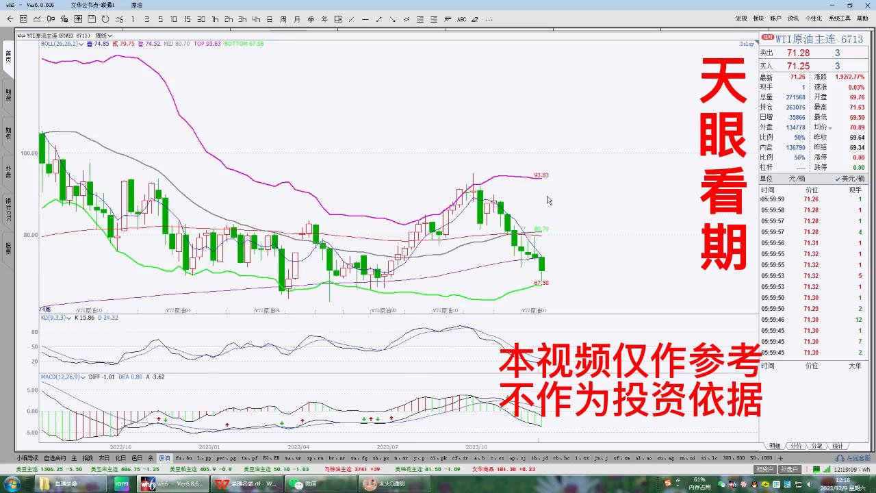Image resolution: width=876 pixels, height=493 pixels.
Task: Select the 自选合约 tab at bottom
Action: coord(55,458)
